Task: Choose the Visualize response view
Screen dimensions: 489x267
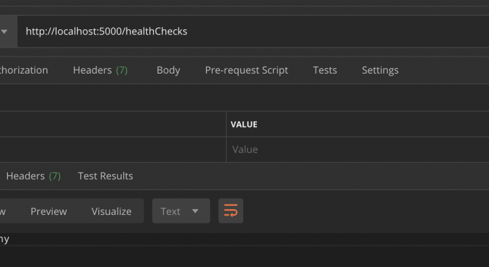Action: pos(111,211)
